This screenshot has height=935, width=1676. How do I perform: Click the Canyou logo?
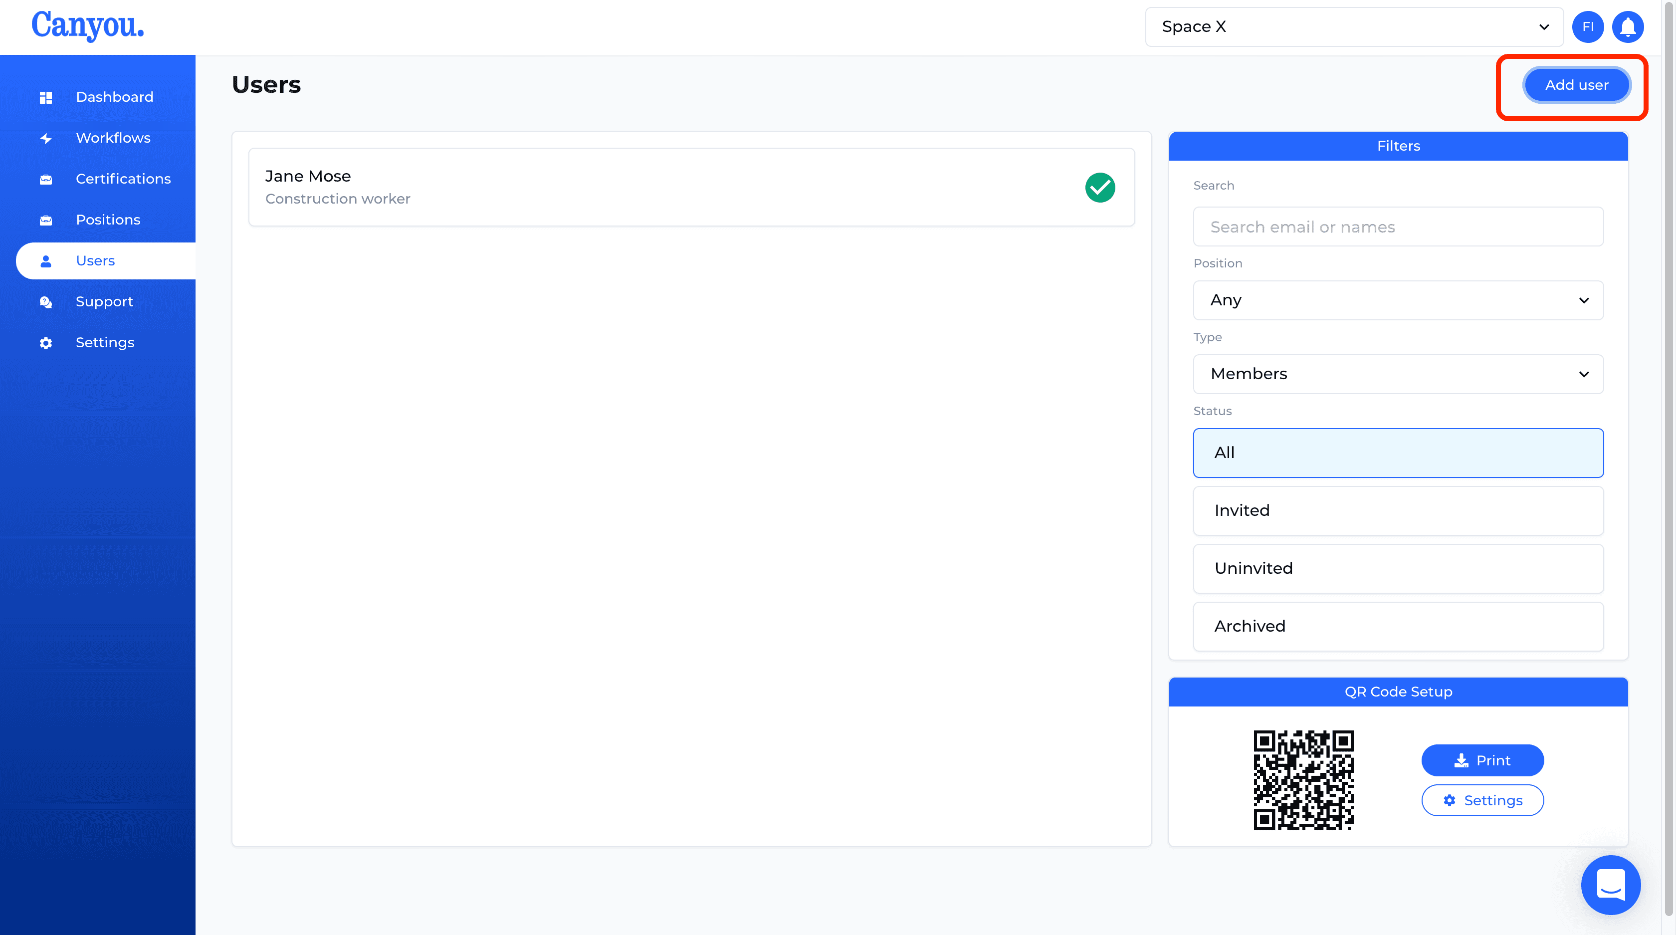click(88, 26)
